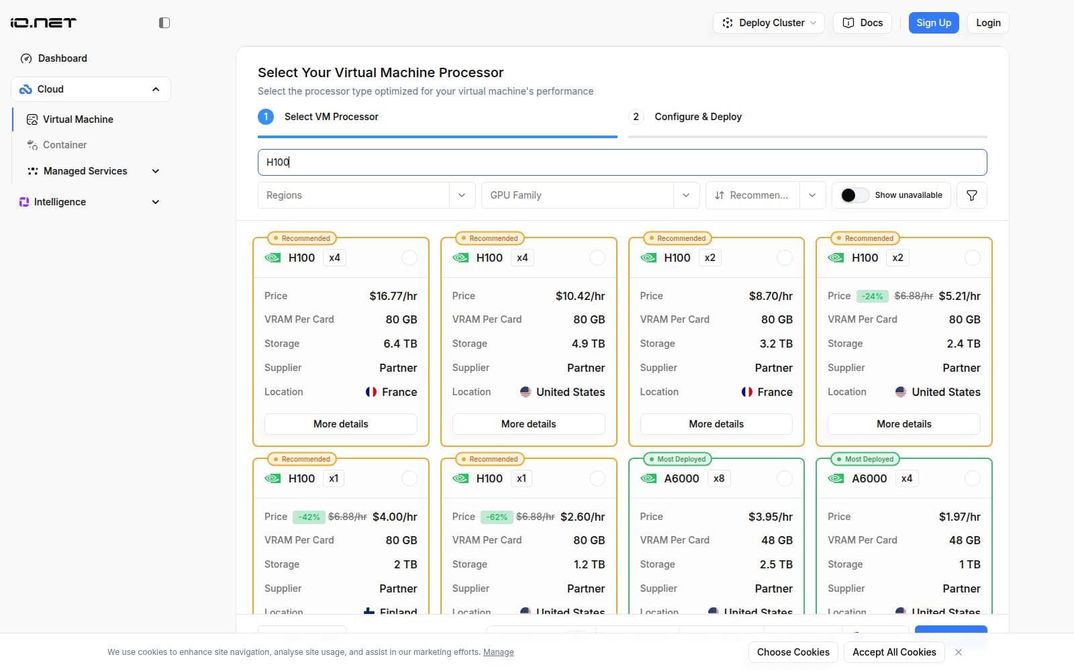Click the search field containing H100
Image resolution: width=1074 pixels, height=671 pixels.
pyautogui.click(x=622, y=162)
